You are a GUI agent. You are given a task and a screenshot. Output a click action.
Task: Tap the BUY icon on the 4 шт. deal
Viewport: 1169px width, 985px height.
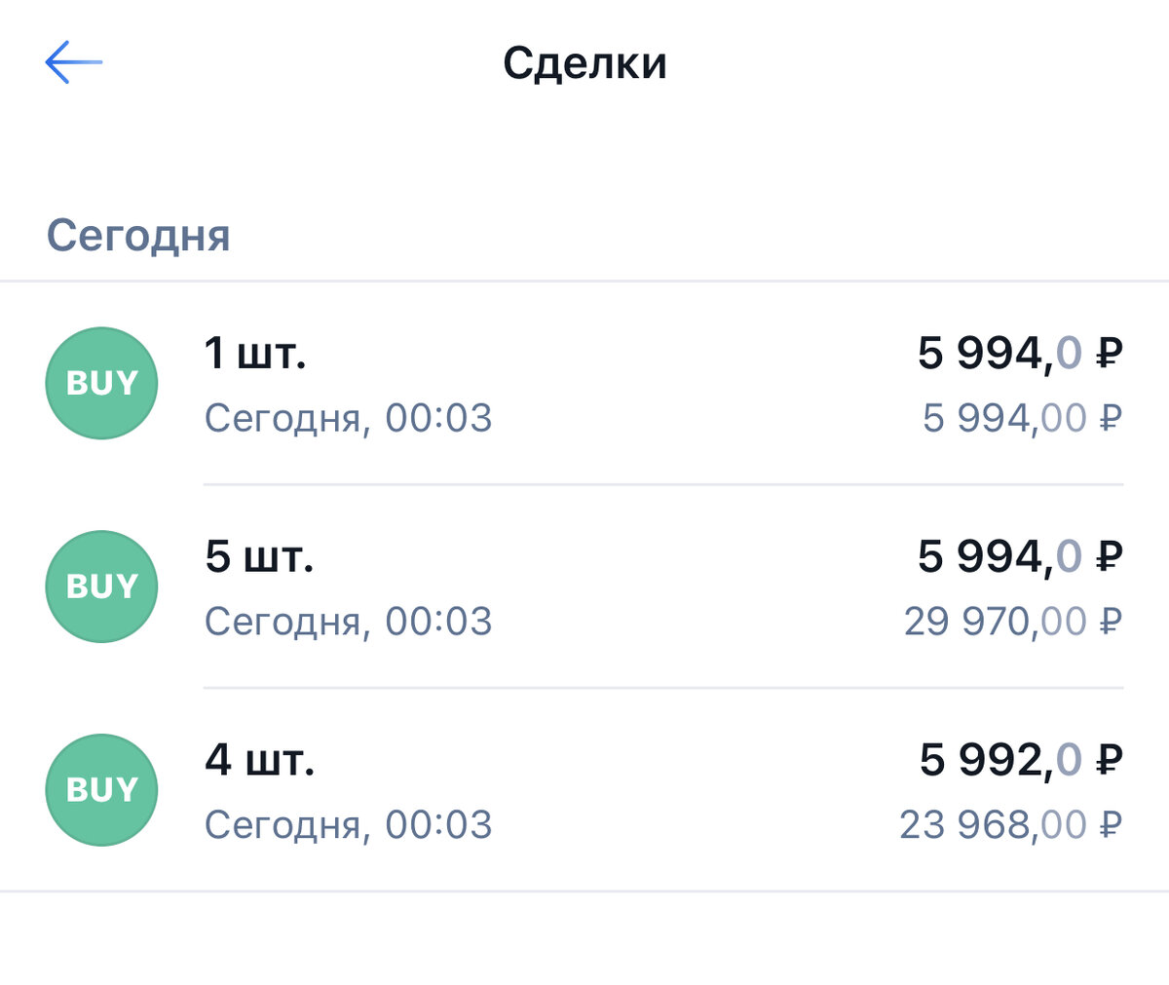[101, 790]
